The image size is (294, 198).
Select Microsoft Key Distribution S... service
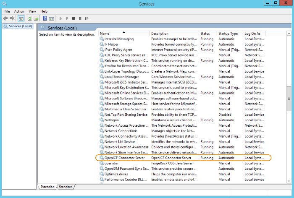pos(126,88)
